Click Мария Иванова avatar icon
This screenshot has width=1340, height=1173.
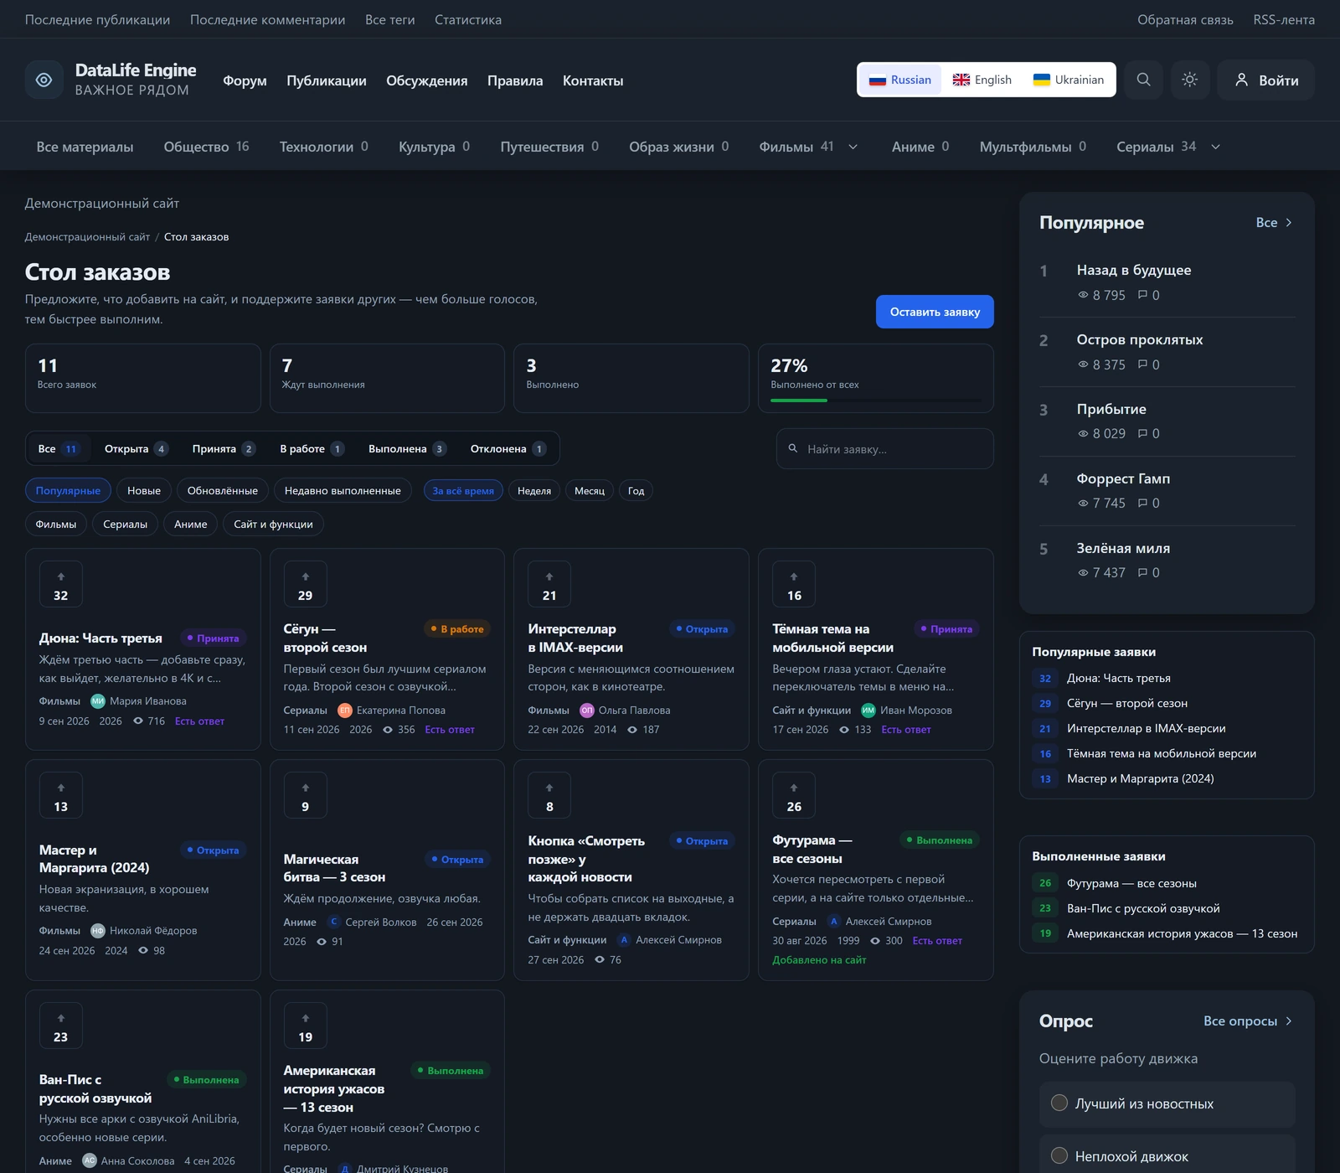98,701
